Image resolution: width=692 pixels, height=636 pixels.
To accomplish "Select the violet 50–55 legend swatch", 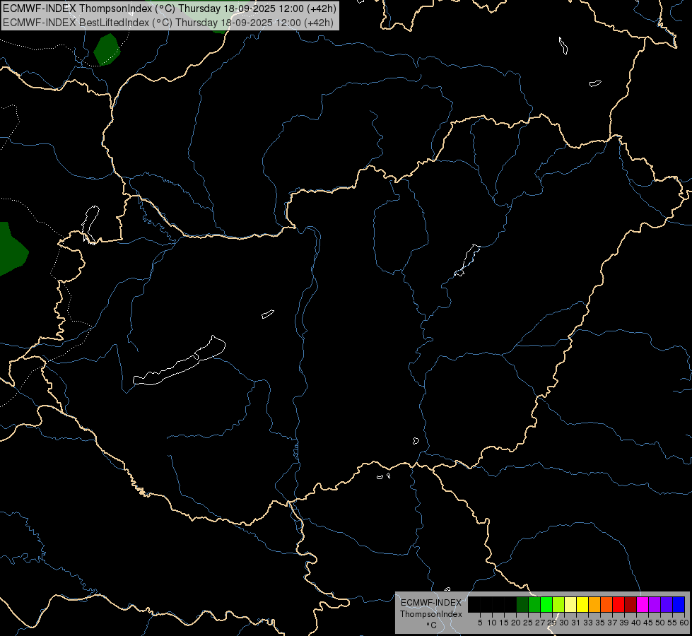I will pyautogui.click(x=667, y=604).
